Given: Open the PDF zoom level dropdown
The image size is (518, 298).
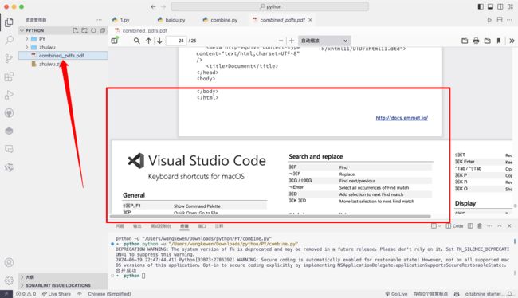Looking at the screenshot, I should [324, 41].
